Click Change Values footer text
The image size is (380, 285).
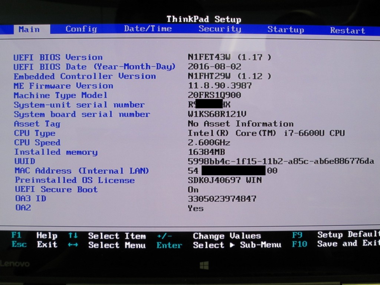point(227,236)
